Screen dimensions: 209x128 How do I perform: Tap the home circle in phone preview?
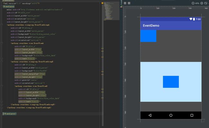coord(171,115)
